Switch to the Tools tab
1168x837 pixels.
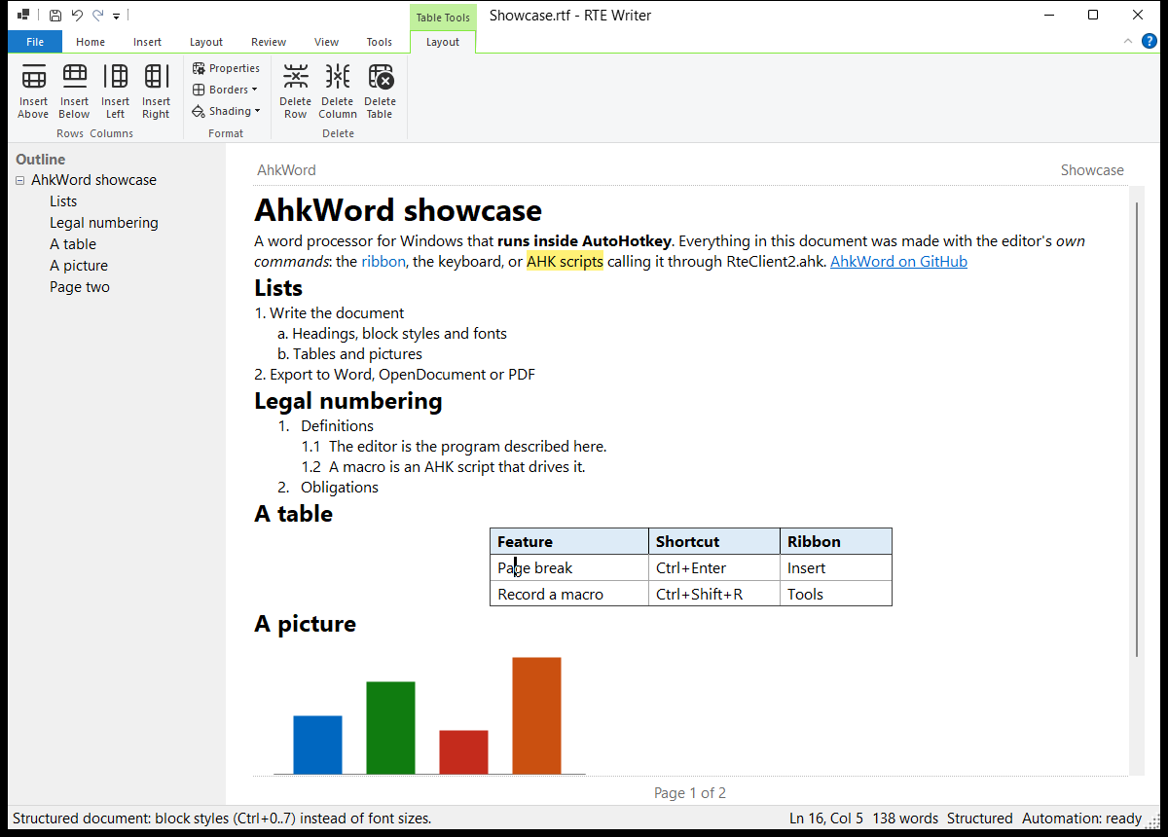pyautogui.click(x=380, y=42)
